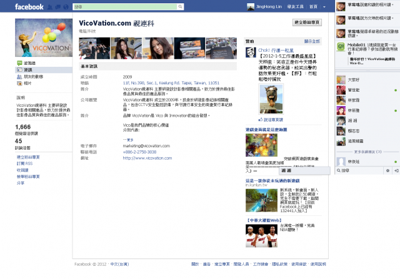Open the chat settings gear icon
400x279 pixels.
[x=387, y=170]
